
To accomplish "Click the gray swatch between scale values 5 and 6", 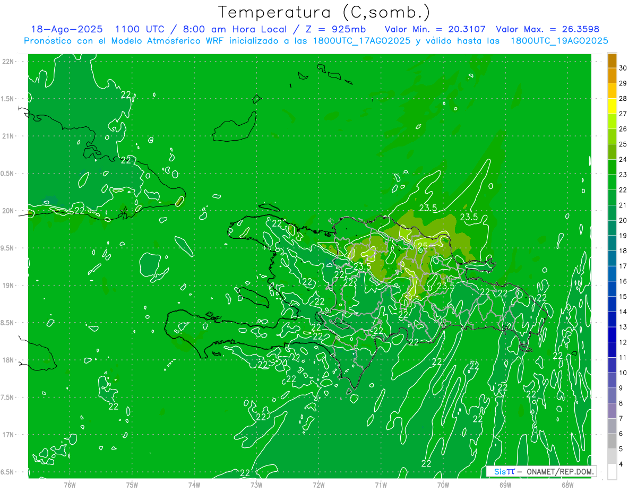I will 612,442.
